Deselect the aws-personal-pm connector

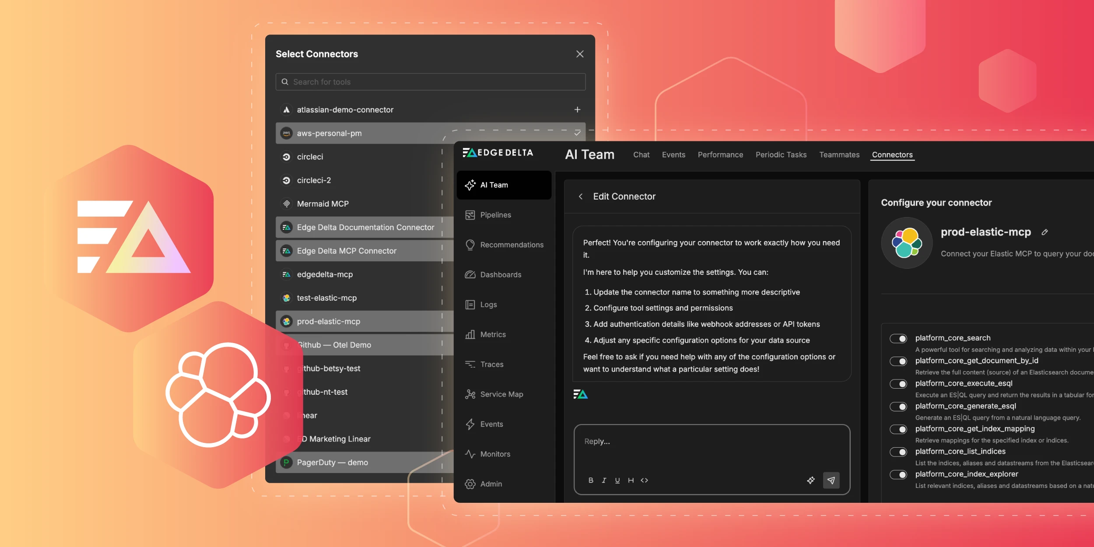coord(578,133)
